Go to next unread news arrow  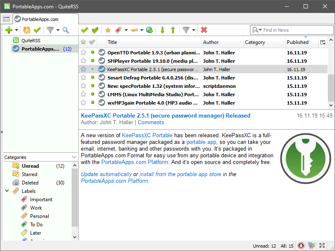162,30
